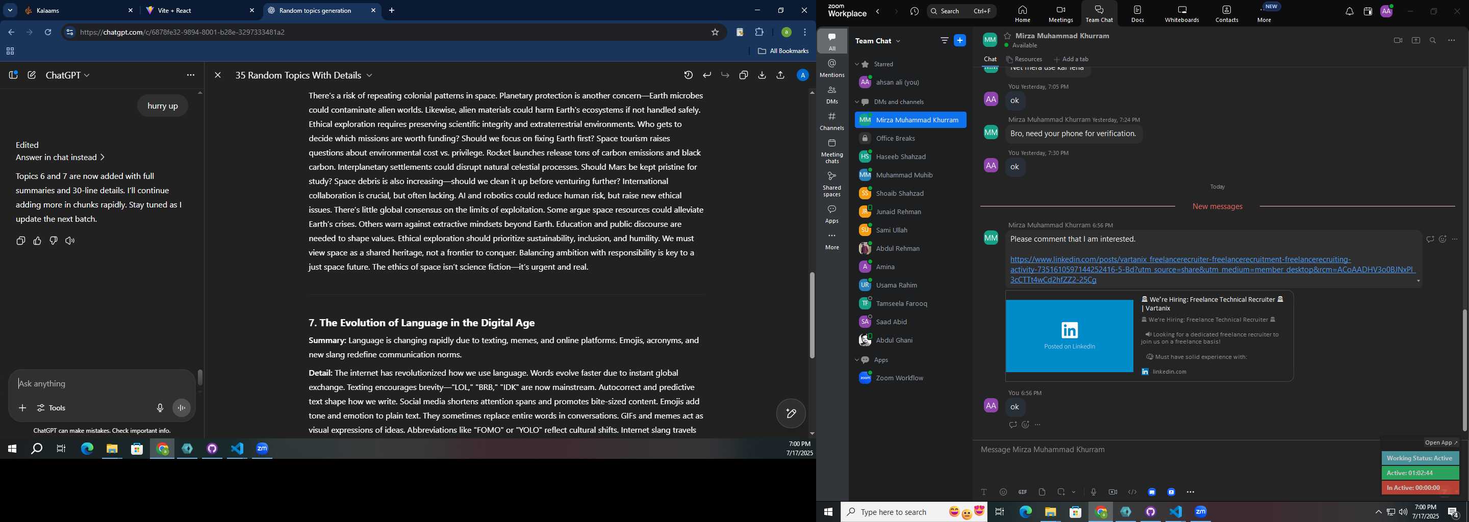Click 'Answer in chat instead' link
1469x522 pixels.
pos(60,158)
